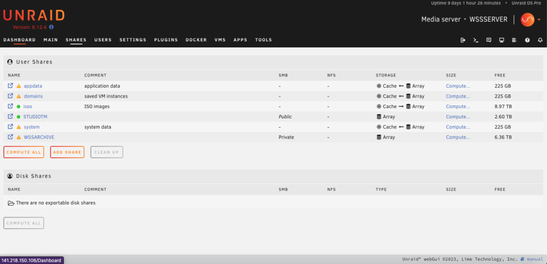Click browse icon for STUDIOTM share

tap(10, 117)
